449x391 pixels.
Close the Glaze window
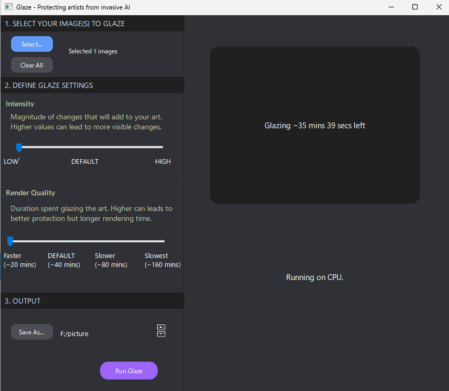(x=439, y=7)
